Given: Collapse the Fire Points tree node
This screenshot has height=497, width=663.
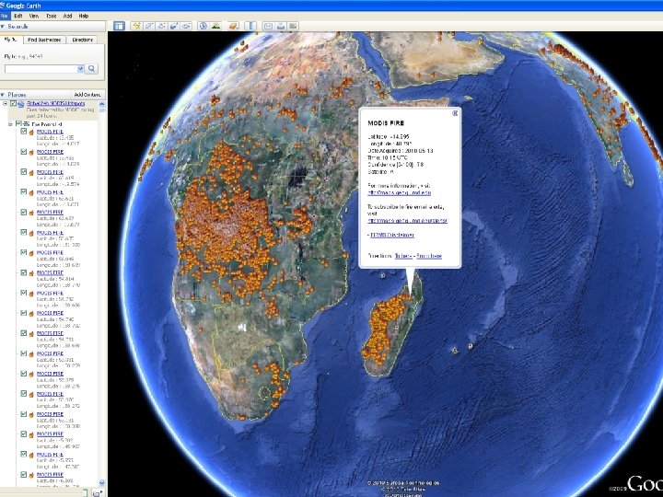Looking at the screenshot, I should (10, 124).
